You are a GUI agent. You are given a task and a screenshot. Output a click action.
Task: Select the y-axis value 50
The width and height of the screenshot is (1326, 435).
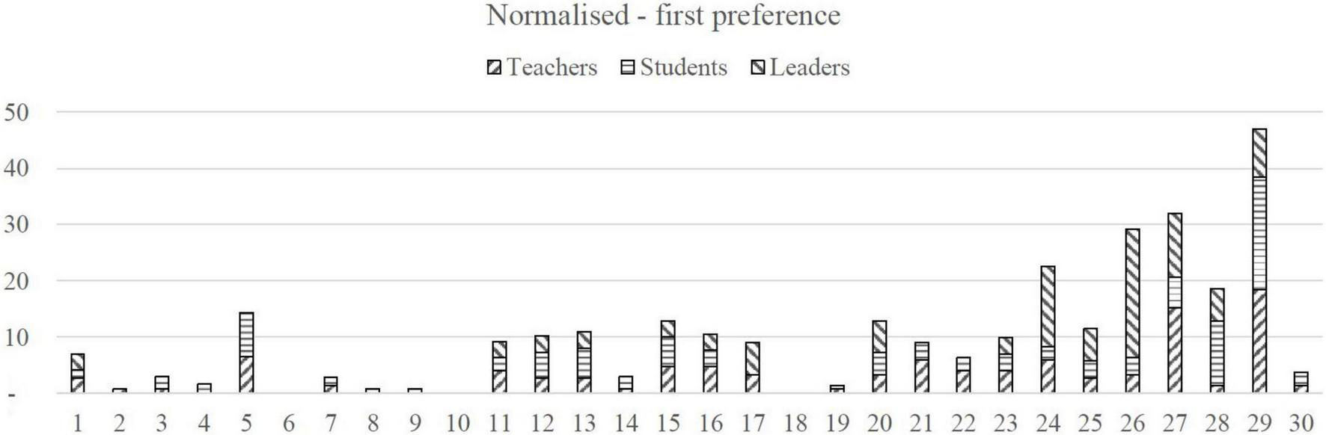16,113
